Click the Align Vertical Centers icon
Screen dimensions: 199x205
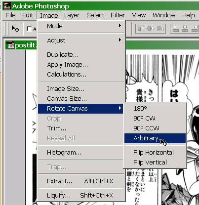coord(151,29)
